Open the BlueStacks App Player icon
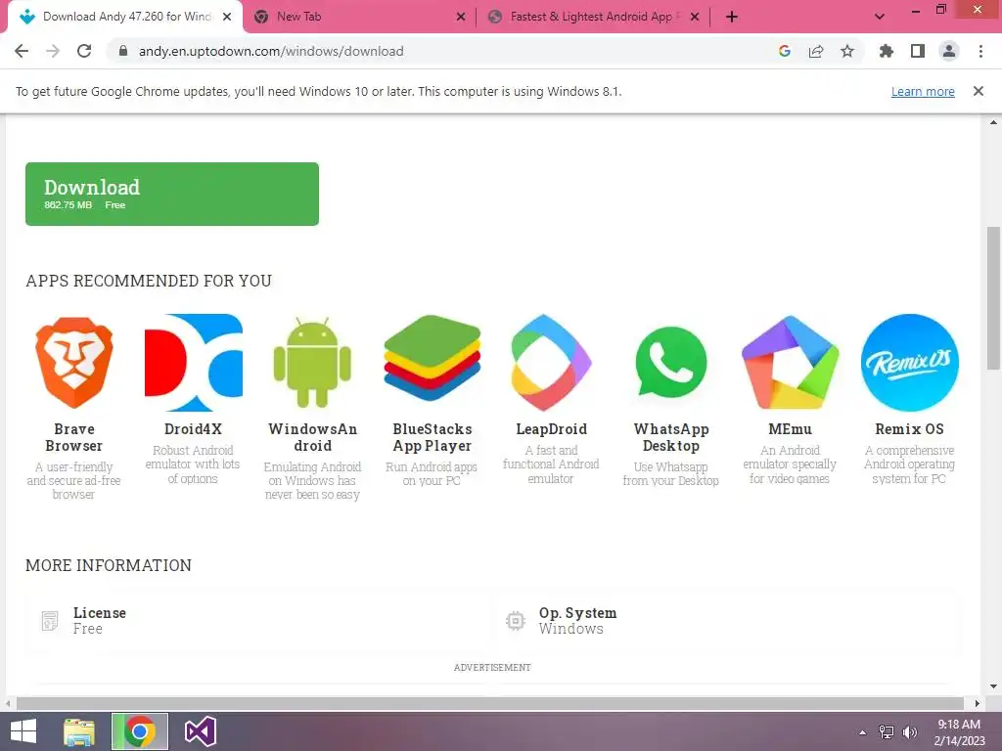1002x751 pixels. (x=432, y=358)
